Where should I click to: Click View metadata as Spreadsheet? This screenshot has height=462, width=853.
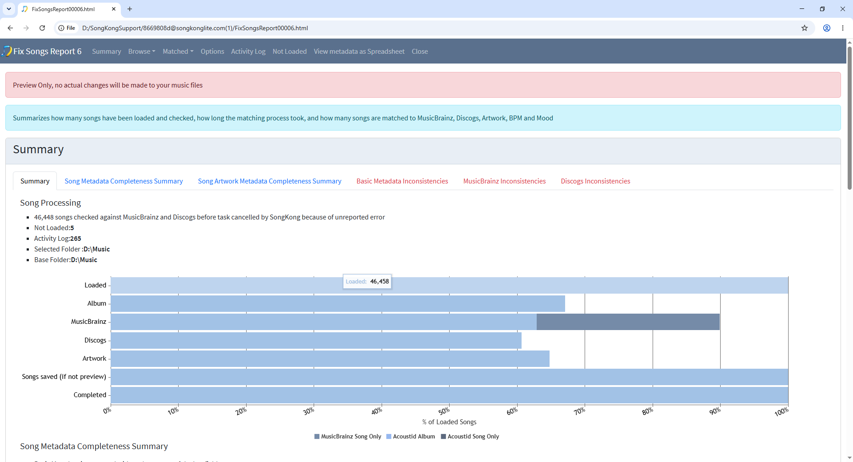[359, 52]
